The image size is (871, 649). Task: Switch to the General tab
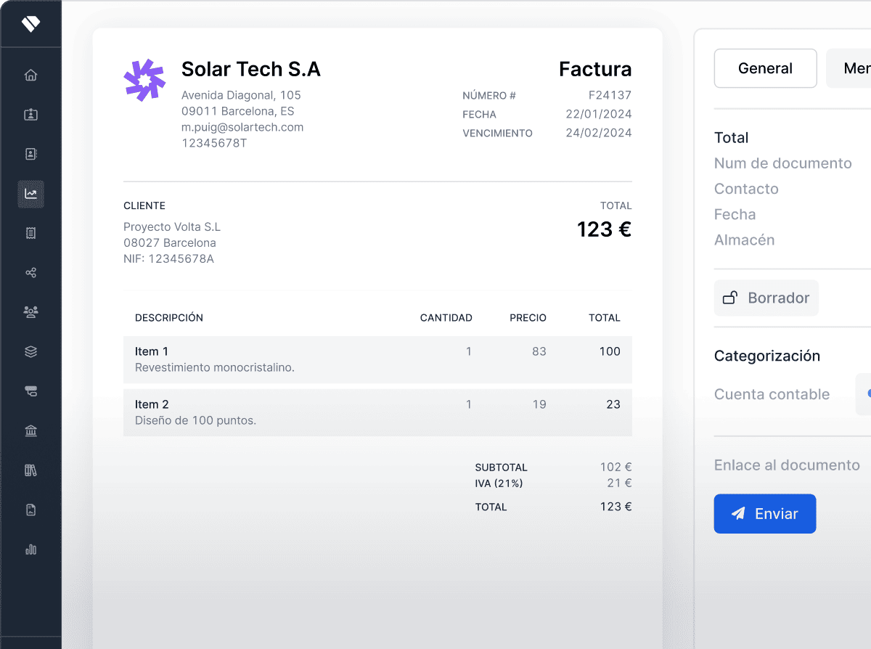tap(766, 68)
